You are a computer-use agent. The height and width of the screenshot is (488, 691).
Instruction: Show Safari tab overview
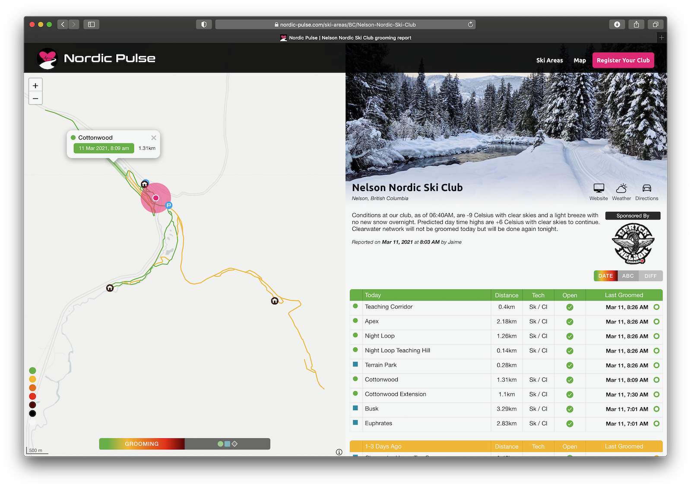click(x=655, y=25)
